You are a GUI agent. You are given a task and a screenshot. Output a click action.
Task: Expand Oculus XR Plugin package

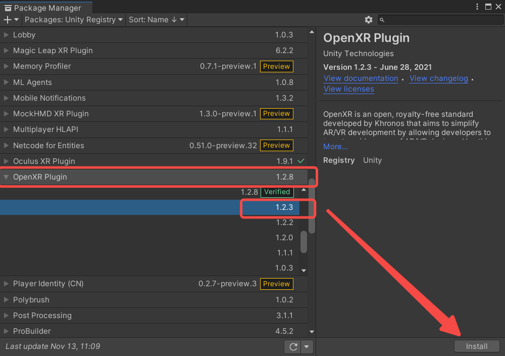6,161
